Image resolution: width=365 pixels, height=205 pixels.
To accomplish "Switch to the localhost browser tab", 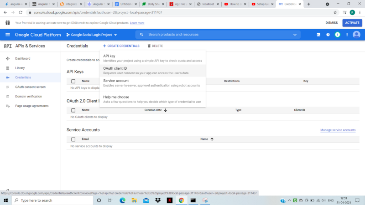I will point(208,4).
